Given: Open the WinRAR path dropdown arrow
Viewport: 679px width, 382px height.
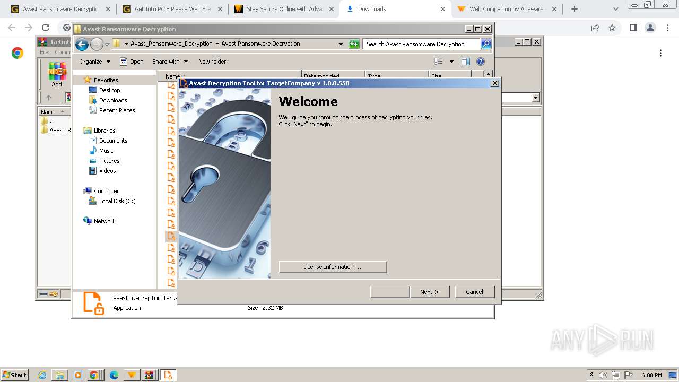Looking at the screenshot, I should pos(535,98).
